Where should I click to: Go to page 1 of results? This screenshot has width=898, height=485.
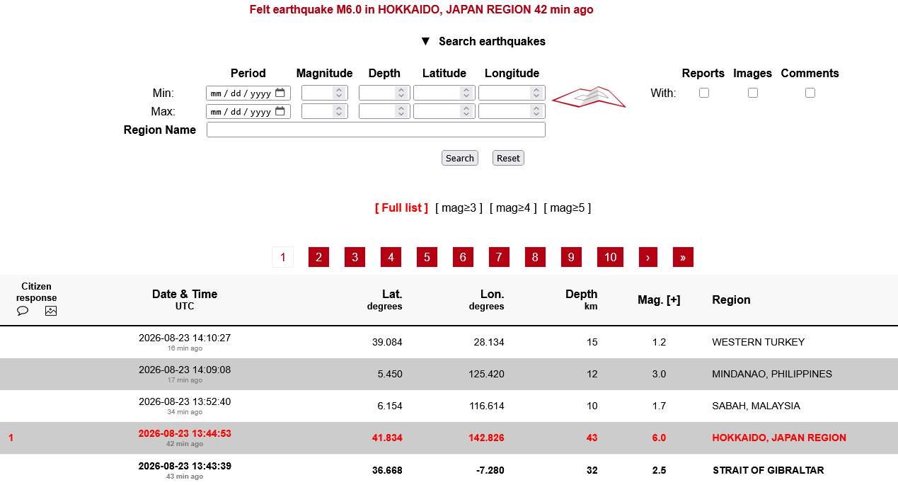(x=282, y=257)
